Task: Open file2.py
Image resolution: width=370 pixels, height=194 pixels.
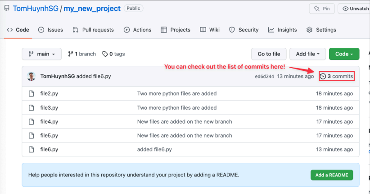Action: tap(49, 93)
